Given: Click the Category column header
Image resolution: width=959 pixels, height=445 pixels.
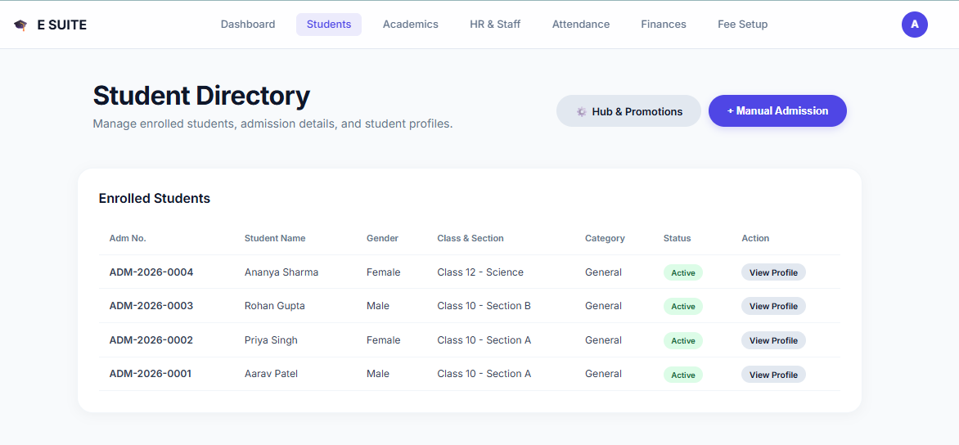Looking at the screenshot, I should click(605, 238).
